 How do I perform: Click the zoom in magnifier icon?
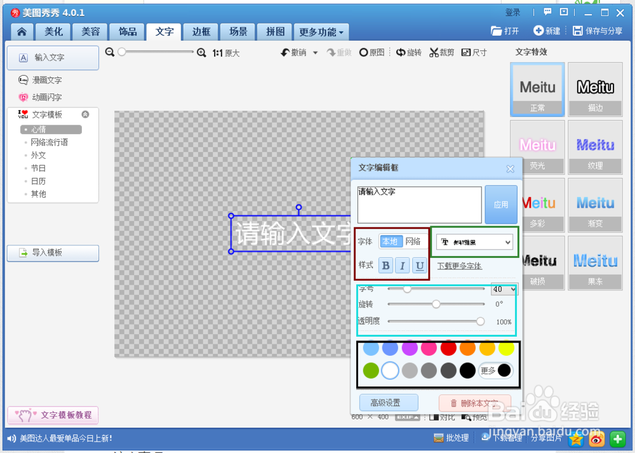[201, 52]
